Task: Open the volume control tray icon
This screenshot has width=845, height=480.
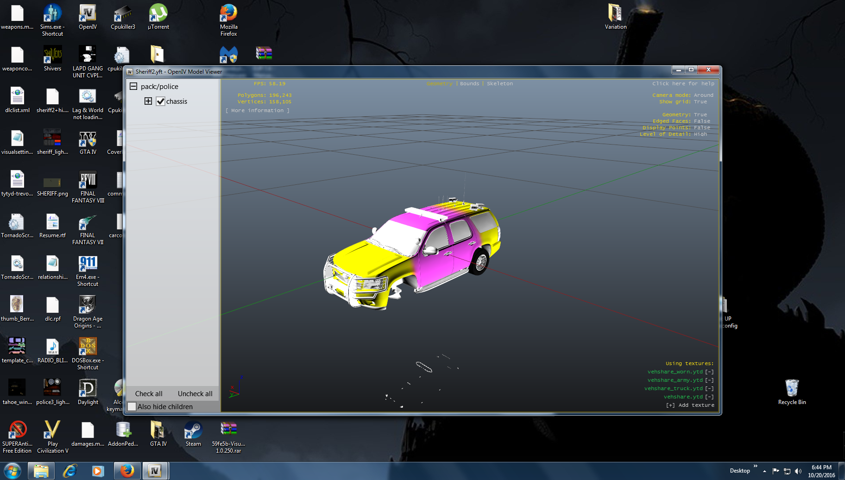Action: tap(798, 471)
